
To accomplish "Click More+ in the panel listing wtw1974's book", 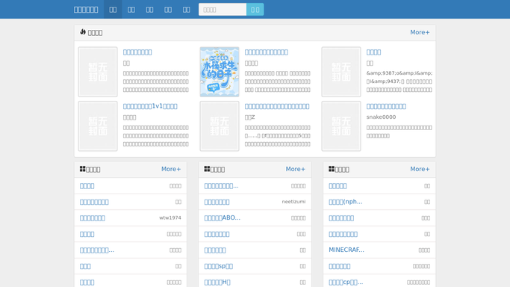I will 171,169.
